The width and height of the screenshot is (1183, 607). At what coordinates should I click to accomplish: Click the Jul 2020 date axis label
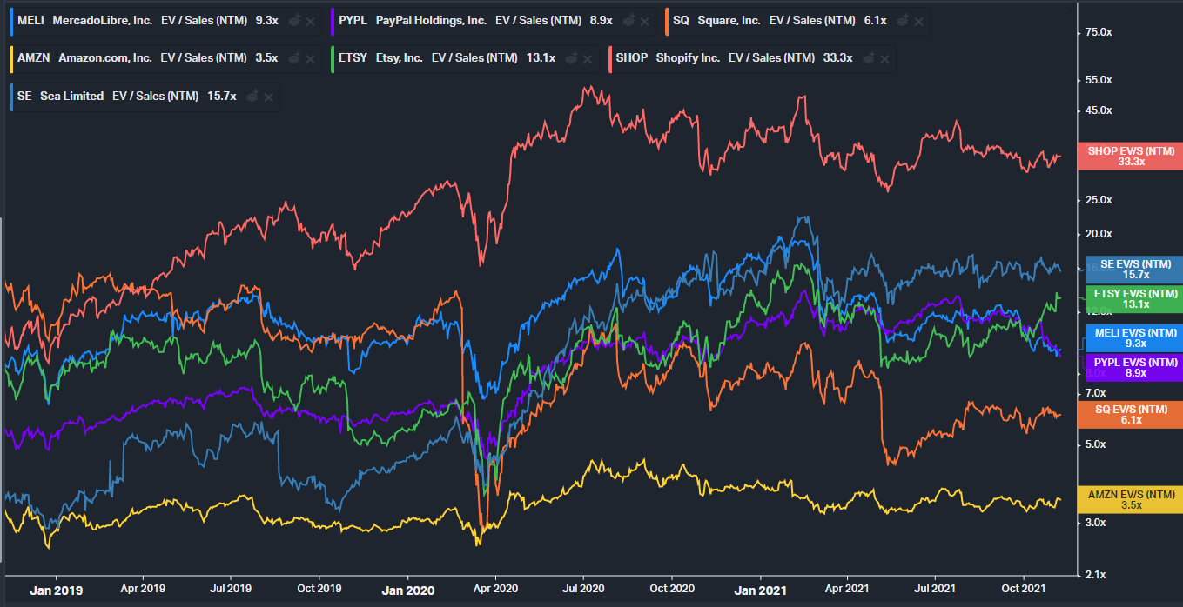click(x=582, y=589)
